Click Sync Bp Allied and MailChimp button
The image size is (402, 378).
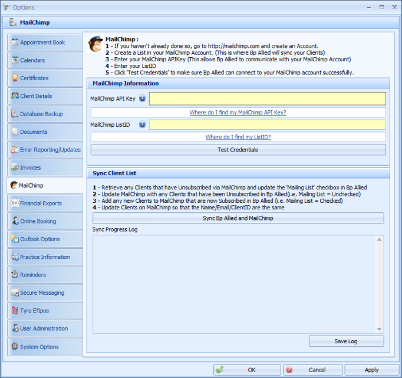pos(238,218)
